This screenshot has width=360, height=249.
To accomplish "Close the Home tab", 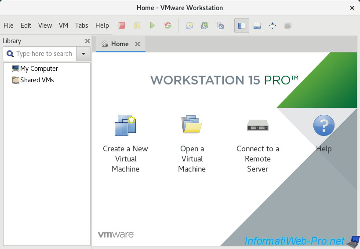I will click(138, 44).
